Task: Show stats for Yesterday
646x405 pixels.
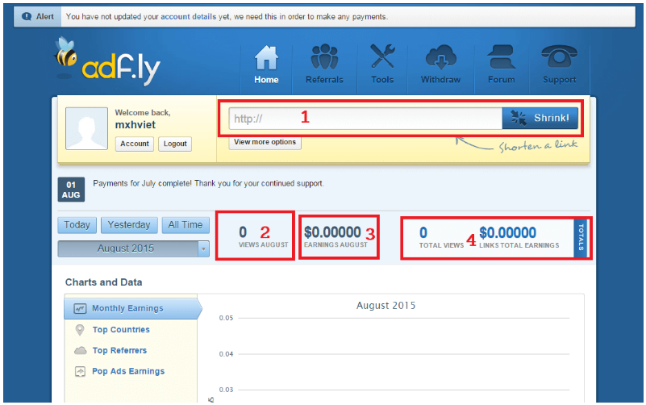Action: [x=129, y=225]
